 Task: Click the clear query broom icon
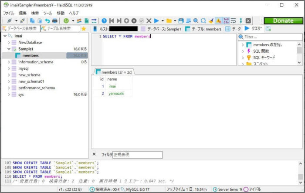(x=211, y=21)
